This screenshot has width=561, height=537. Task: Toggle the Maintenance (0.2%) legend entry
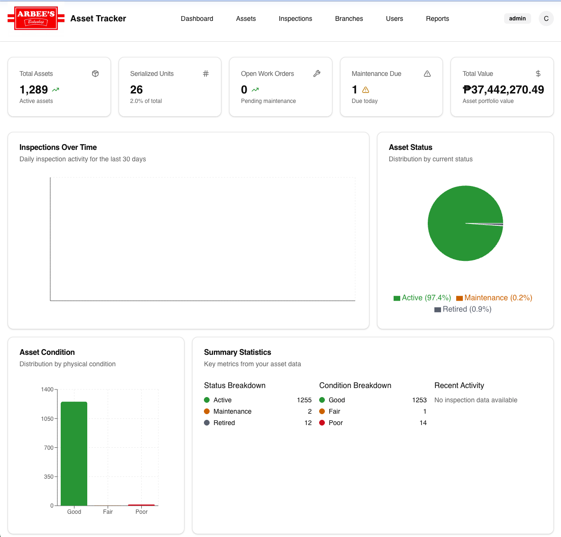[x=494, y=297]
